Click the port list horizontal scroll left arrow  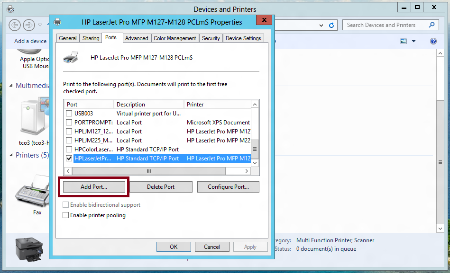coord(68,171)
